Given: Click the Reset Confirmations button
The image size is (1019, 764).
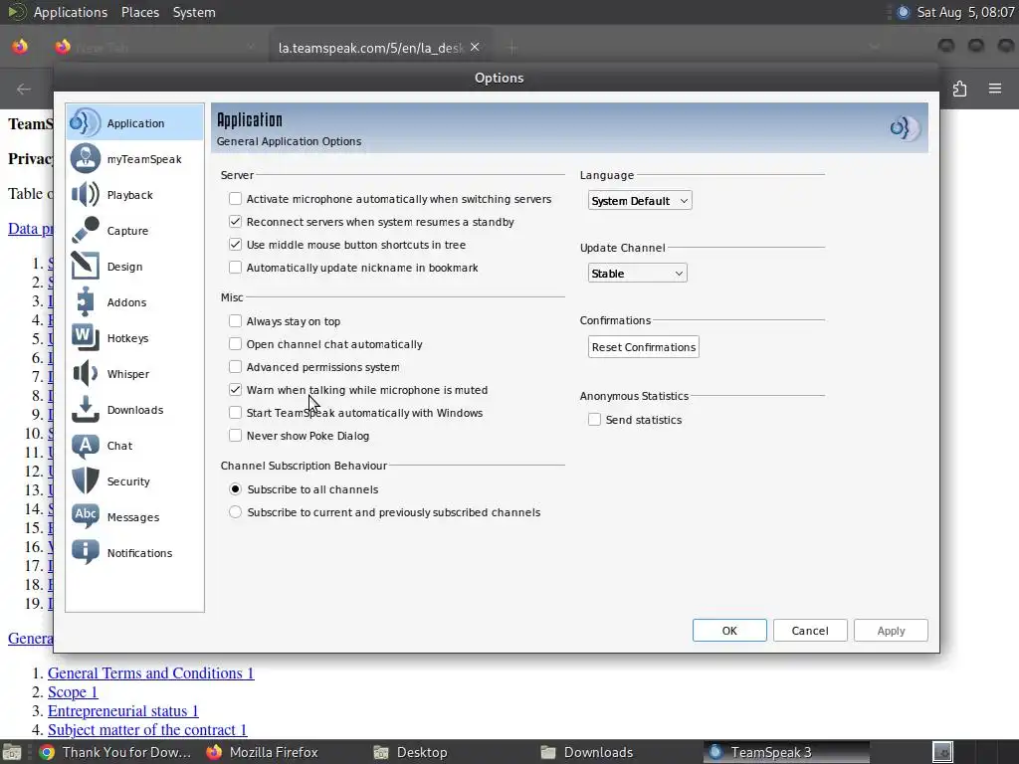Looking at the screenshot, I should click(x=644, y=347).
